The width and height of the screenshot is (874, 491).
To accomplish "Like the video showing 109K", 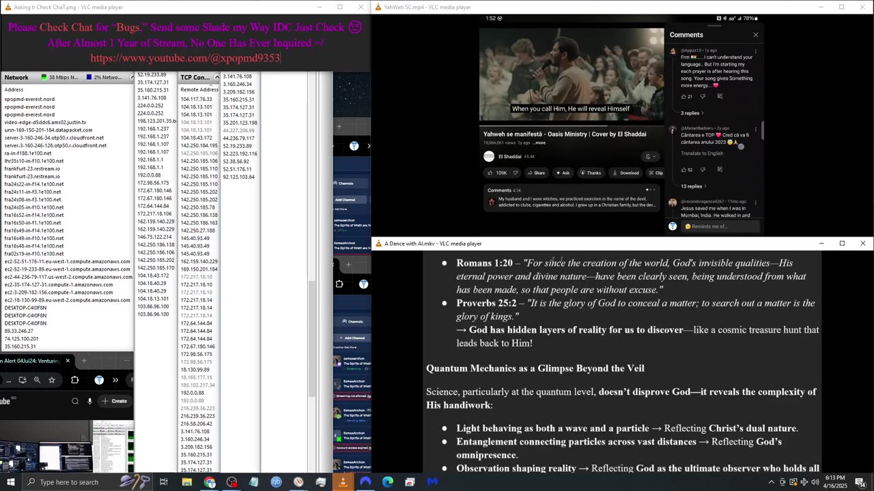I will 496,173.
